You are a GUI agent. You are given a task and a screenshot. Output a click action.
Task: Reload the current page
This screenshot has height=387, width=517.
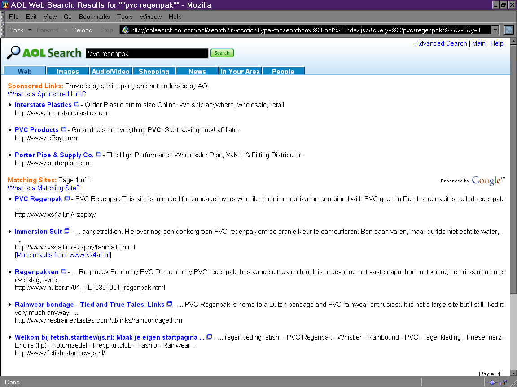(x=82, y=30)
